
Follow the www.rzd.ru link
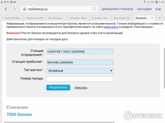coord(111,27)
